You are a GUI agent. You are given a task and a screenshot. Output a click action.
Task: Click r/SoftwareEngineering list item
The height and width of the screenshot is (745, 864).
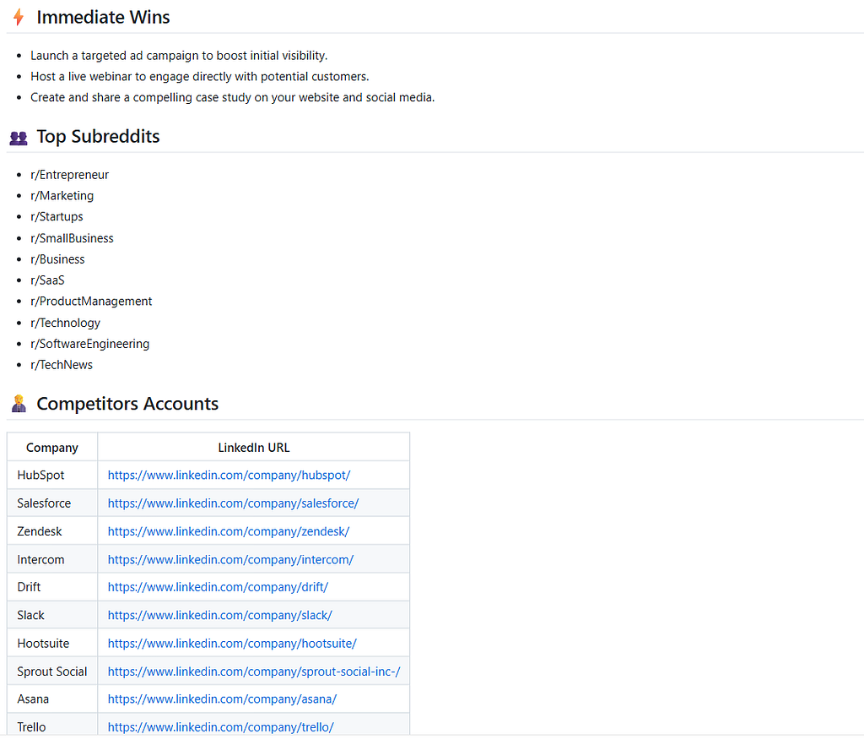(89, 344)
